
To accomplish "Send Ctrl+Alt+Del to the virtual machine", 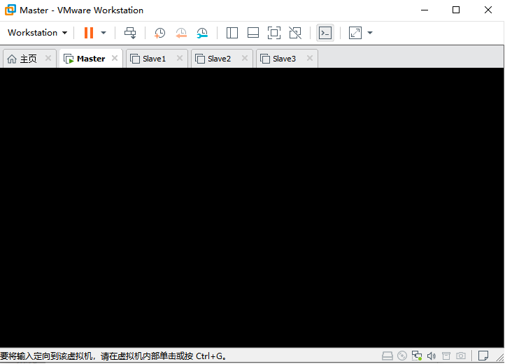I will click(130, 33).
